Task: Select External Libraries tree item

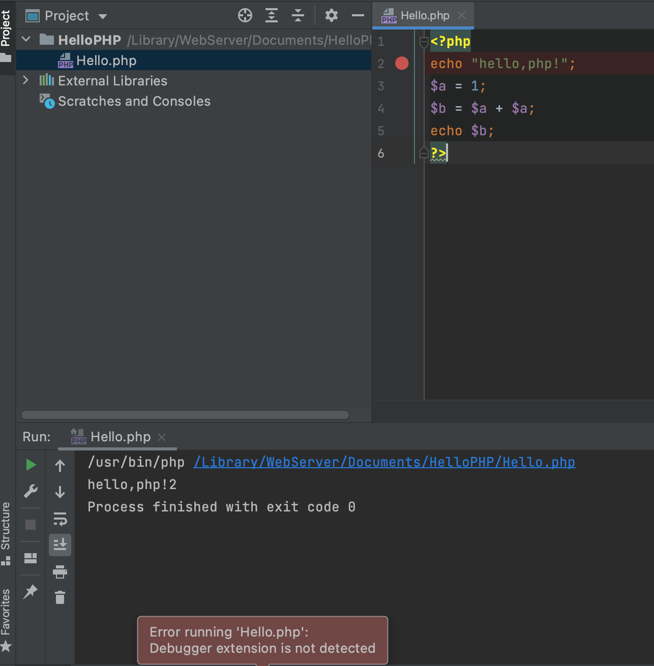Action: (112, 81)
